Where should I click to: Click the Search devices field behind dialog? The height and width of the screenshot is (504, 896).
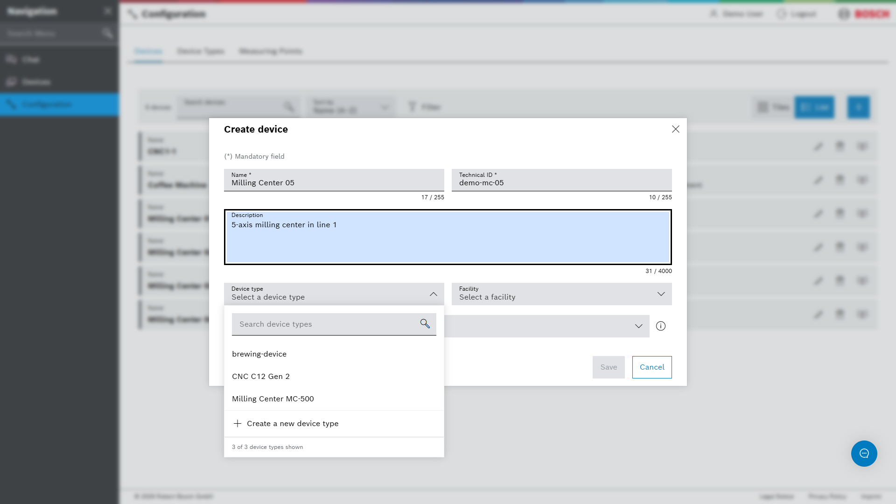point(239,107)
